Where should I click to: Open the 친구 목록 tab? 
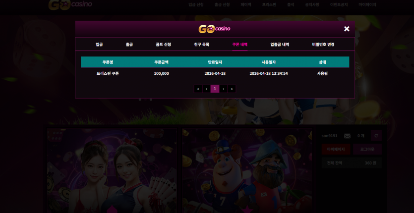tap(202, 45)
